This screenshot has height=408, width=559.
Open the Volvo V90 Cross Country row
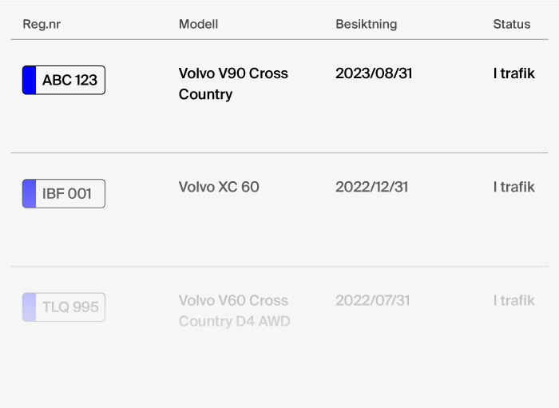coord(279,96)
